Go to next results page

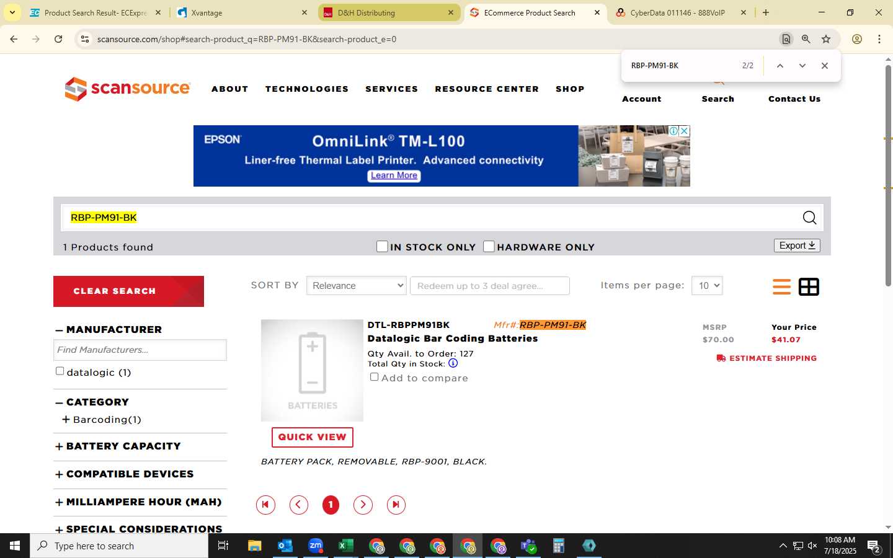coord(363,505)
